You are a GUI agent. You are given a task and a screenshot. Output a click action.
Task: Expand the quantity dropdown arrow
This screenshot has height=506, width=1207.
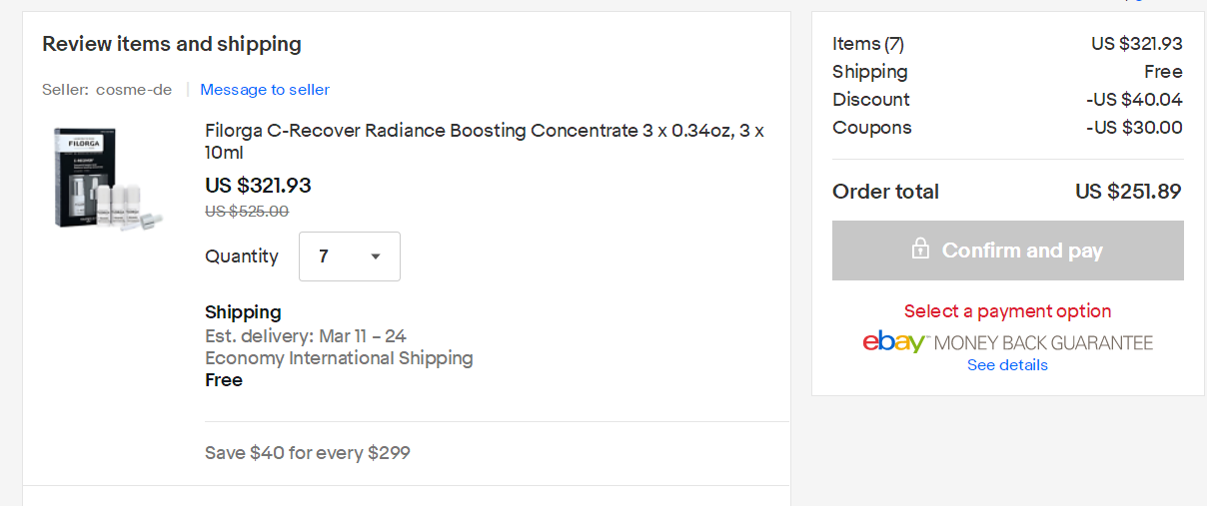point(376,256)
